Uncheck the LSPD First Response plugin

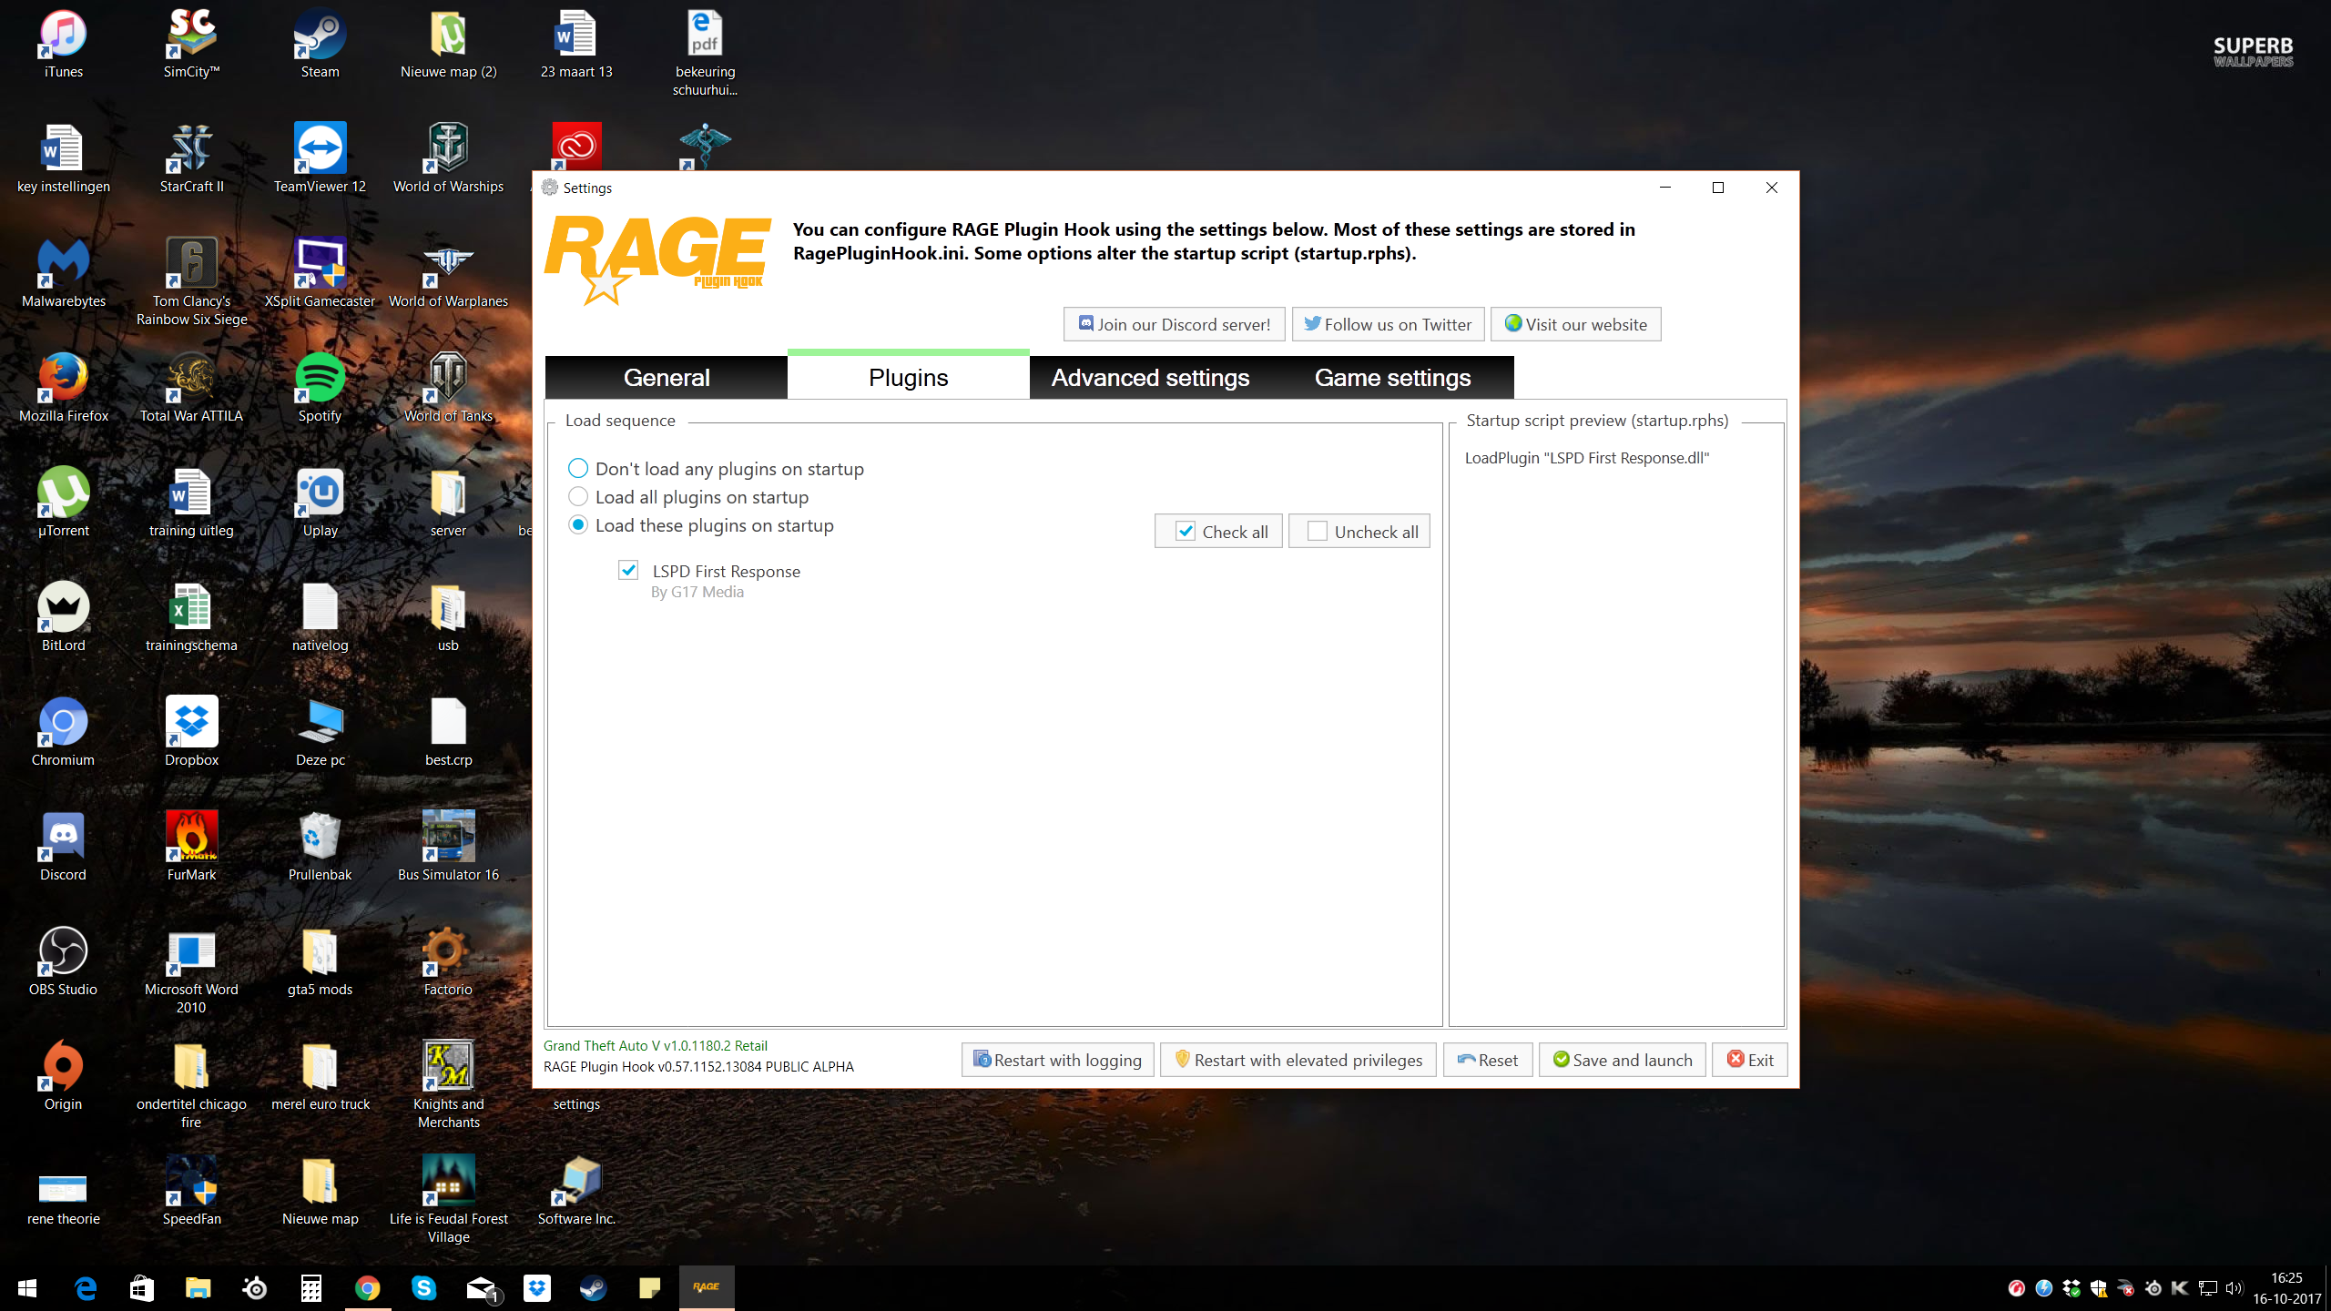pyautogui.click(x=628, y=571)
